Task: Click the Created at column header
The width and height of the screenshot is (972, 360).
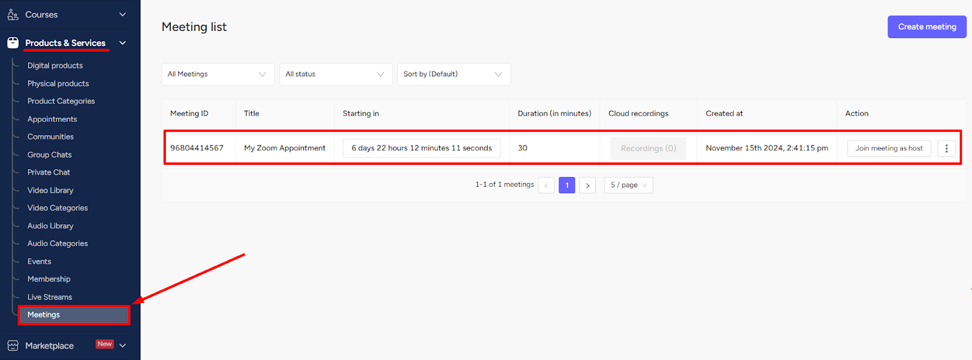Action: point(724,113)
